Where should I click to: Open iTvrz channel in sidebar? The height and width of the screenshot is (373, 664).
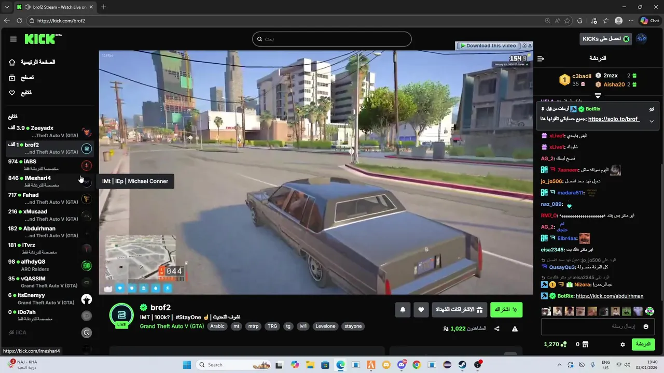(x=49, y=249)
